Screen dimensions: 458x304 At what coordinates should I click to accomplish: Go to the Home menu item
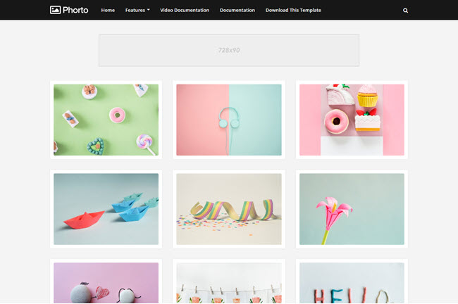coord(108,10)
